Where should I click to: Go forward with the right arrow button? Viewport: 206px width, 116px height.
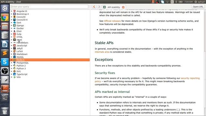click(99, 6)
